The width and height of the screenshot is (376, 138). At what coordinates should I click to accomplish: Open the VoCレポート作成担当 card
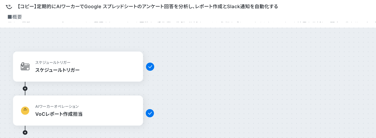pos(78,111)
